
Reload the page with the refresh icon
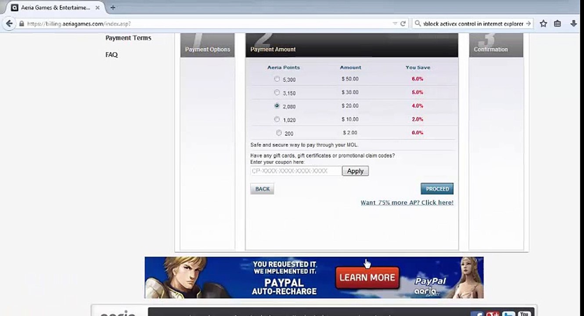[403, 24]
